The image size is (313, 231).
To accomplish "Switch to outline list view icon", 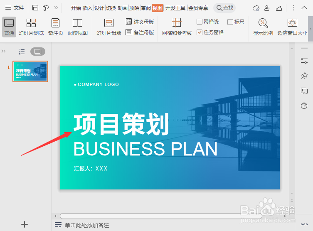I will pos(22,52).
